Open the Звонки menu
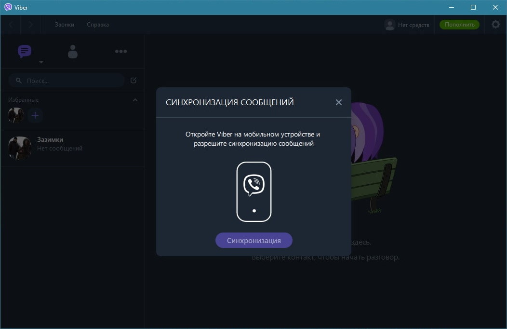Screen dimensions: 507x329 tap(65, 25)
